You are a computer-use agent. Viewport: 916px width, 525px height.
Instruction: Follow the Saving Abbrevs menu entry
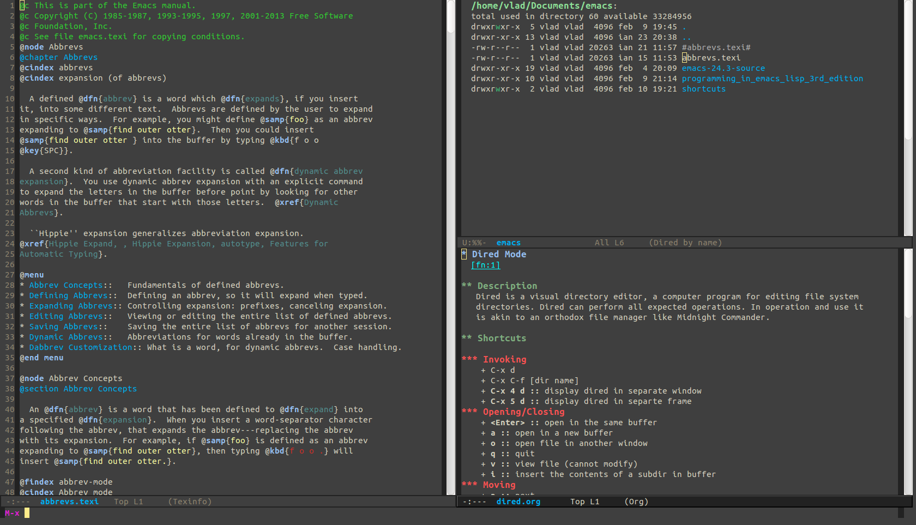tap(63, 327)
